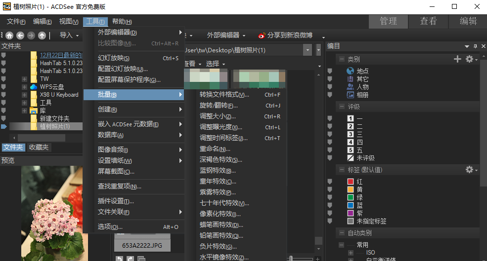Viewport: 487px width, 261px height.
Task: Pin the 编目 panel
Action: [x=475, y=46]
